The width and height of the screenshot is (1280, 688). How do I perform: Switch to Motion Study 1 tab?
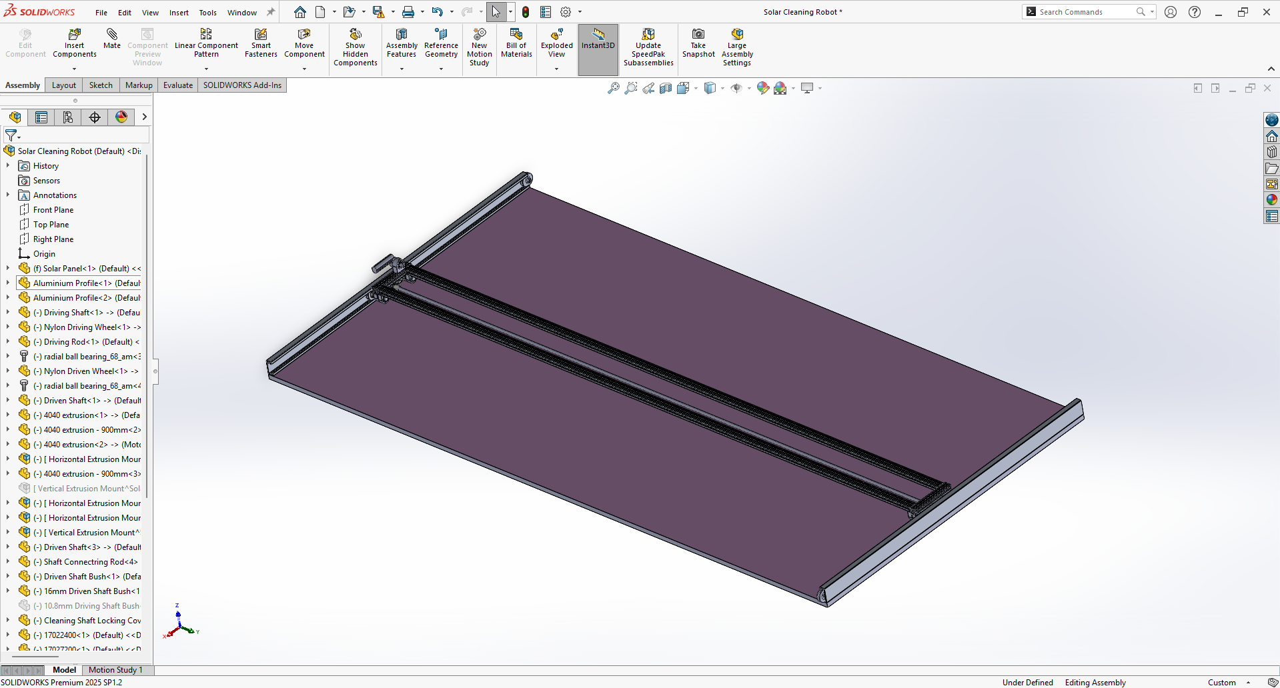click(115, 670)
